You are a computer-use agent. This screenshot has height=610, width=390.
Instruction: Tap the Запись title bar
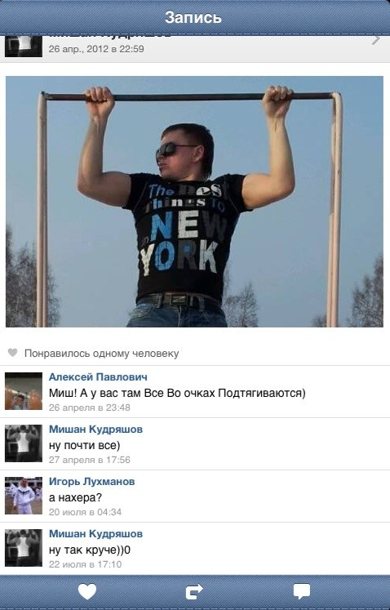(195, 17)
